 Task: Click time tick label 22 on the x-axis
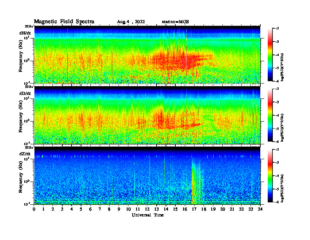point(242,209)
